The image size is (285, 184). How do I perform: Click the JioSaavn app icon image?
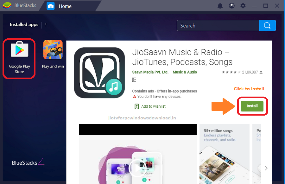(99, 73)
